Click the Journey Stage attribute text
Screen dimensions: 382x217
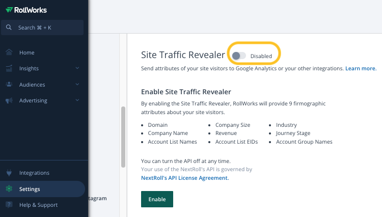click(x=293, y=133)
